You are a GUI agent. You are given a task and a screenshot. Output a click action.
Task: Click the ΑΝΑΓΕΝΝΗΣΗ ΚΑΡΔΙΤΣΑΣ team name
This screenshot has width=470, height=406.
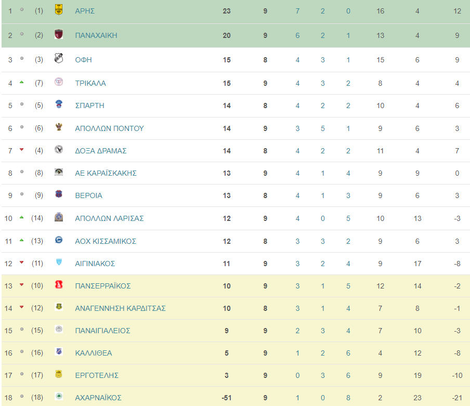(x=120, y=308)
